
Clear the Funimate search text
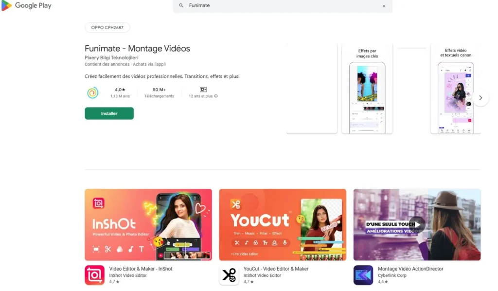(x=384, y=6)
